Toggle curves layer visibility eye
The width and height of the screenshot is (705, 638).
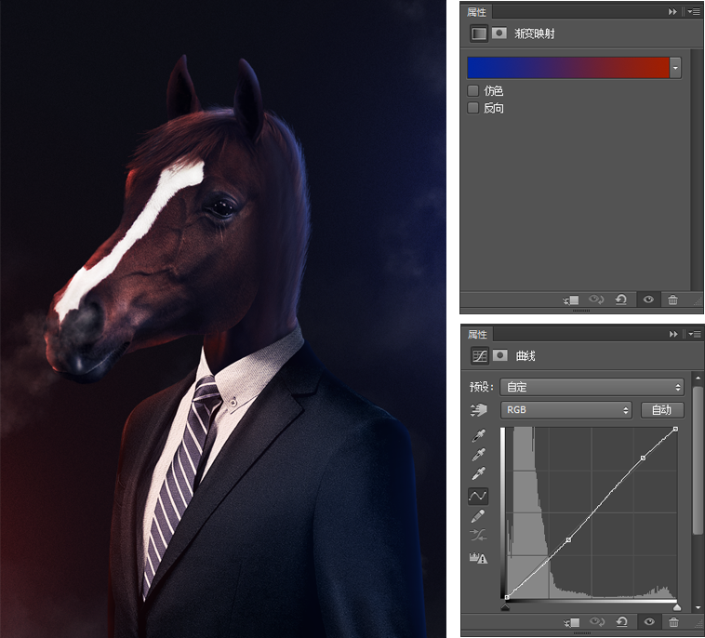(x=649, y=622)
